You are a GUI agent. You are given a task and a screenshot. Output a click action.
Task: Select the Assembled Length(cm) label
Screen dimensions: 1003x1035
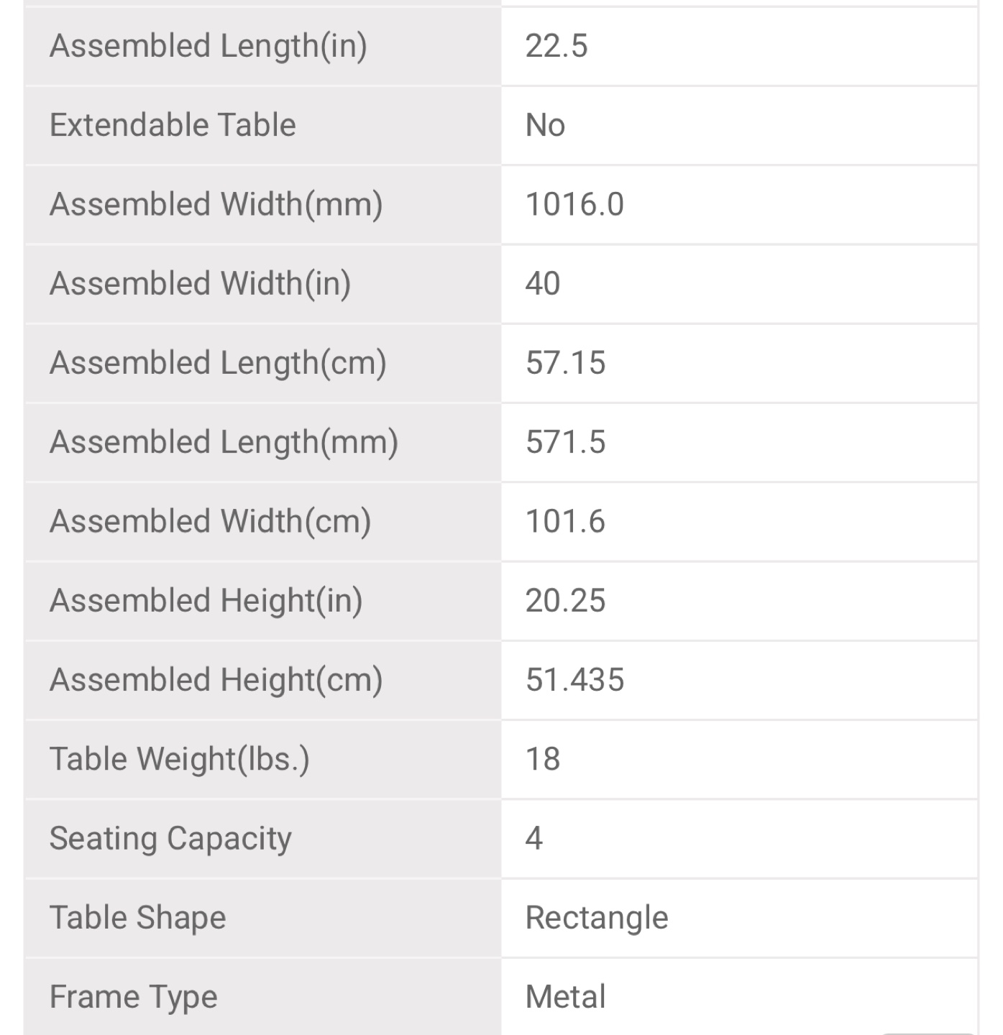218,364
